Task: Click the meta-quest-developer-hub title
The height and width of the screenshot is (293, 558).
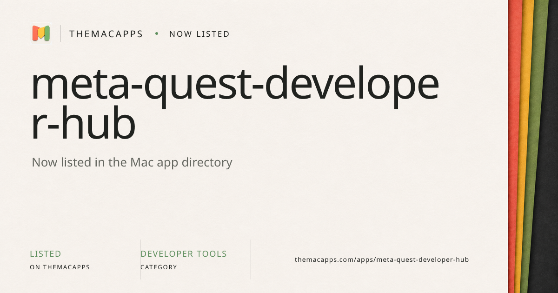Action: click(x=235, y=104)
